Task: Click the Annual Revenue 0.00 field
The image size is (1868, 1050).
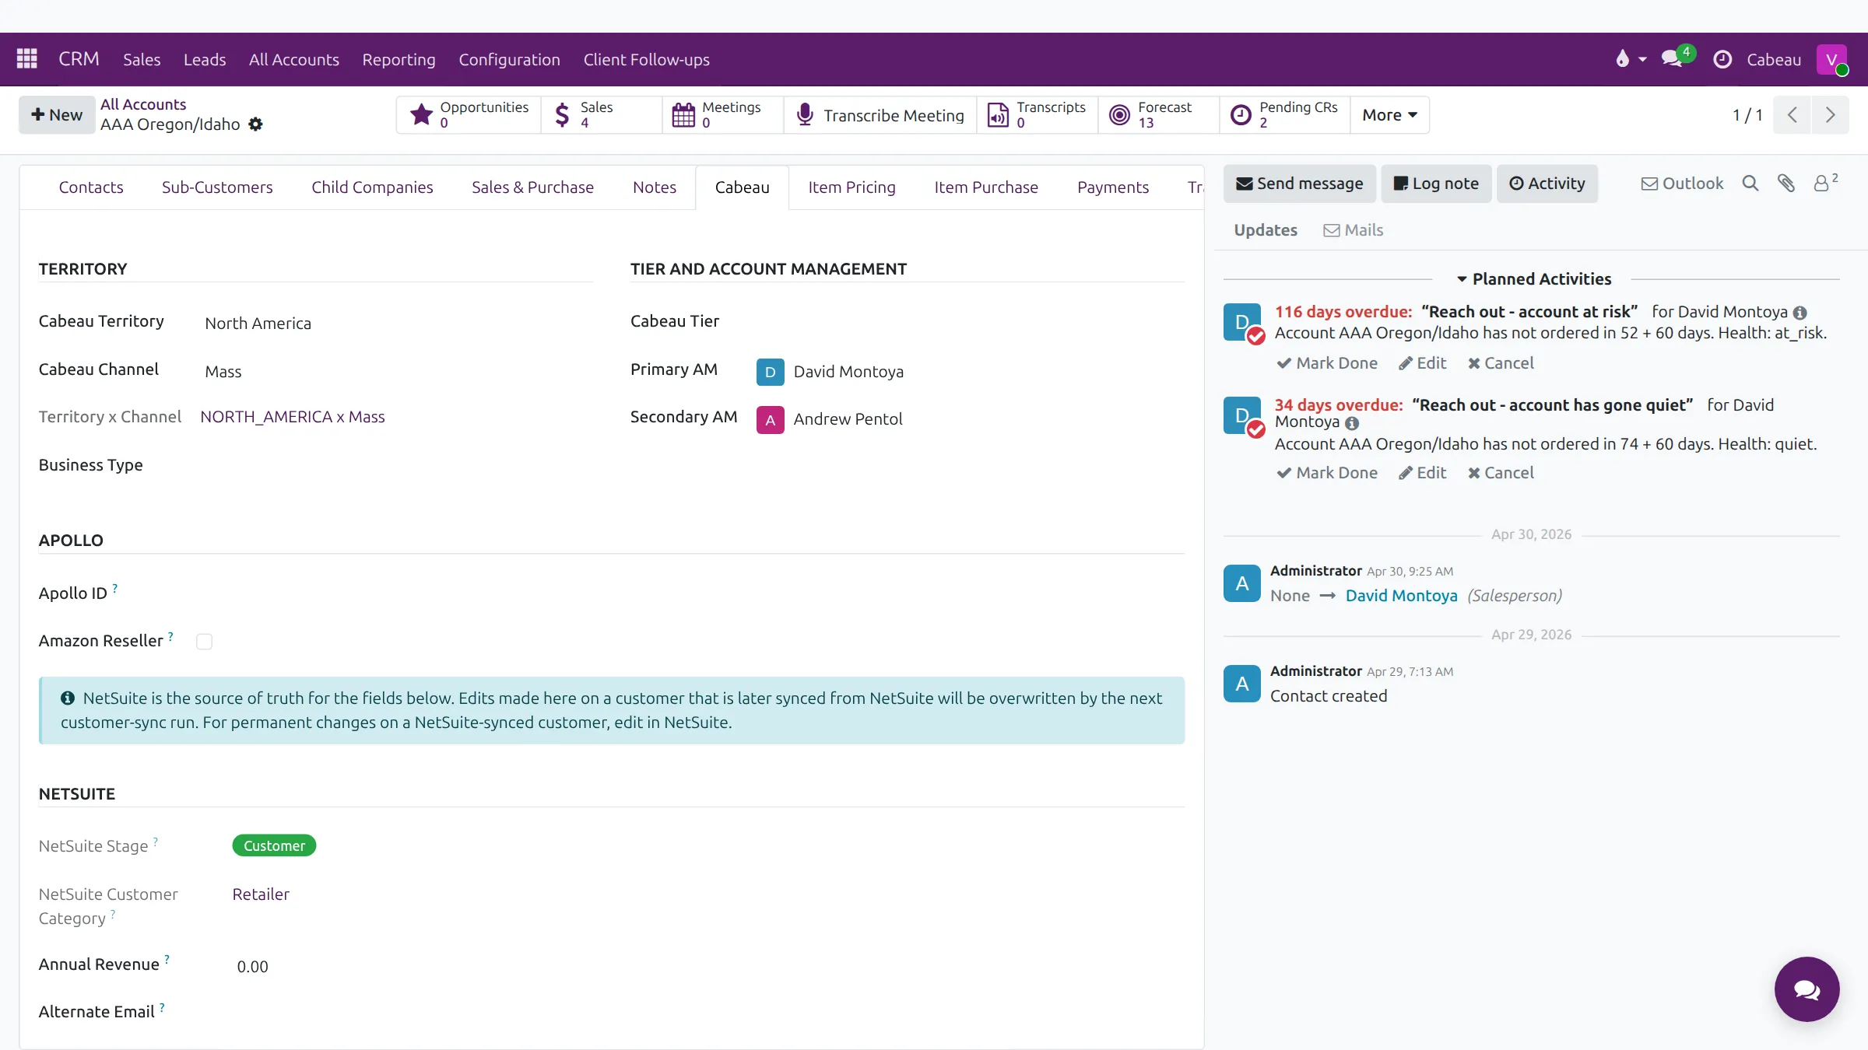Action: 708,967
